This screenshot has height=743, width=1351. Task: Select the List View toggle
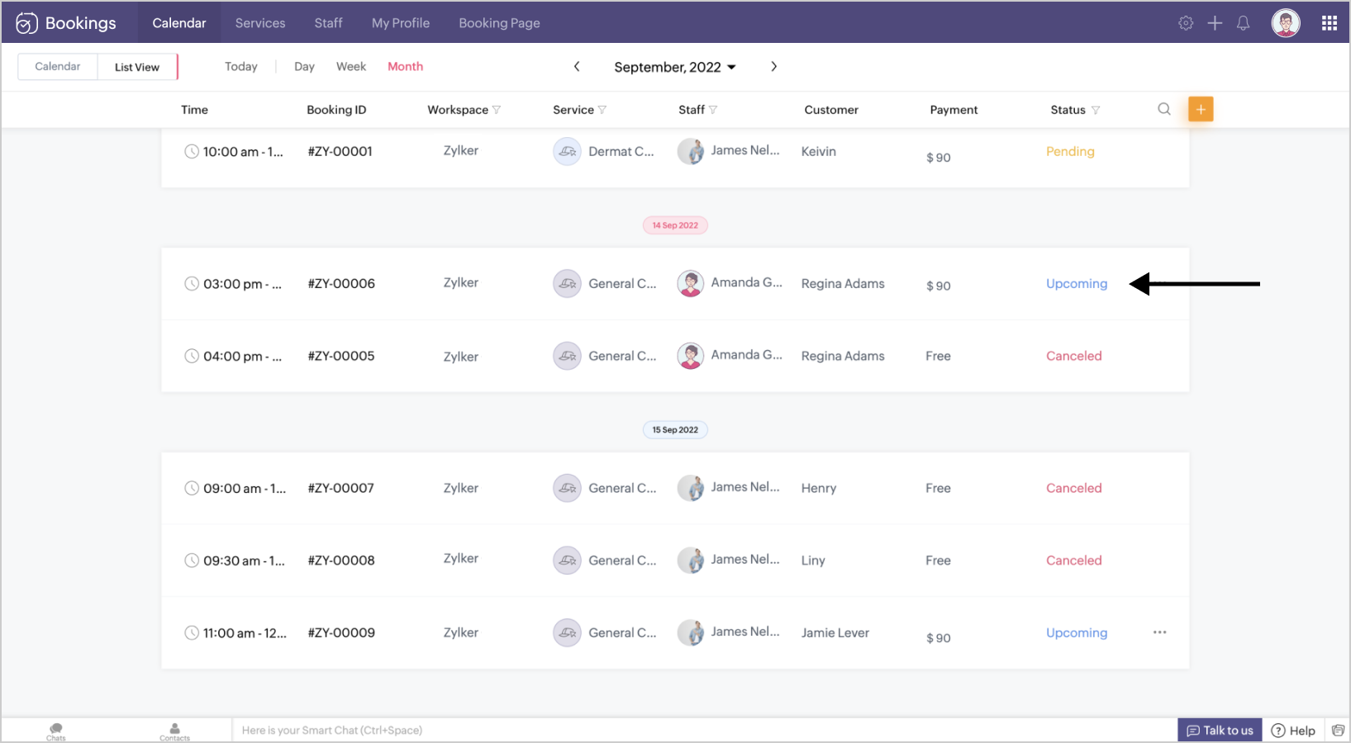(x=137, y=67)
